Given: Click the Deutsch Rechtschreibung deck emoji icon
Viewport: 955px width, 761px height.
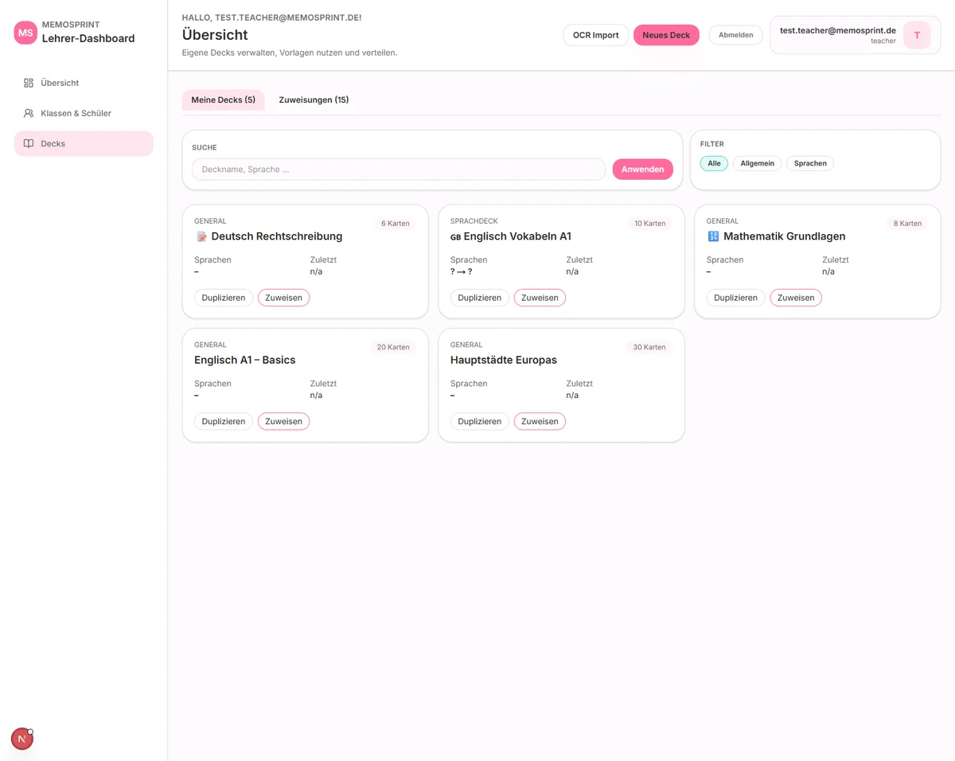Looking at the screenshot, I should pyautogui.click(x=201, y=236).
